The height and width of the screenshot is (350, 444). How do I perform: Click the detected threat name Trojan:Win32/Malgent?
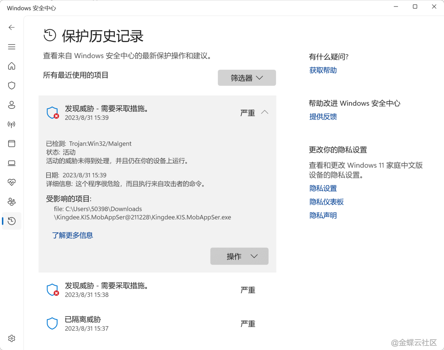point(100,144)
